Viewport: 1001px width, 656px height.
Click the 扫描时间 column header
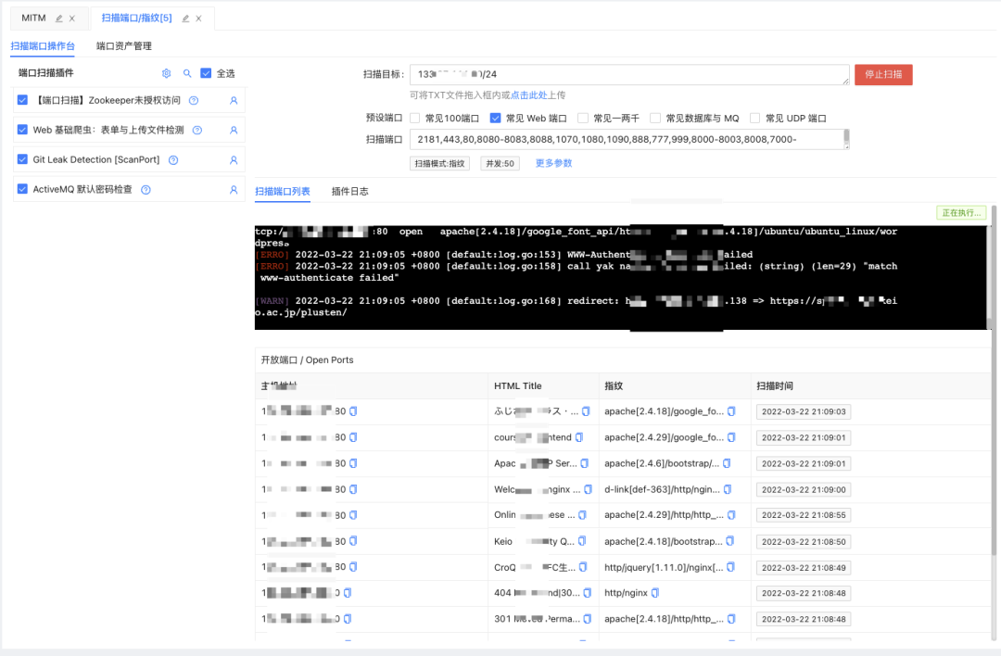tap(775, 386)
